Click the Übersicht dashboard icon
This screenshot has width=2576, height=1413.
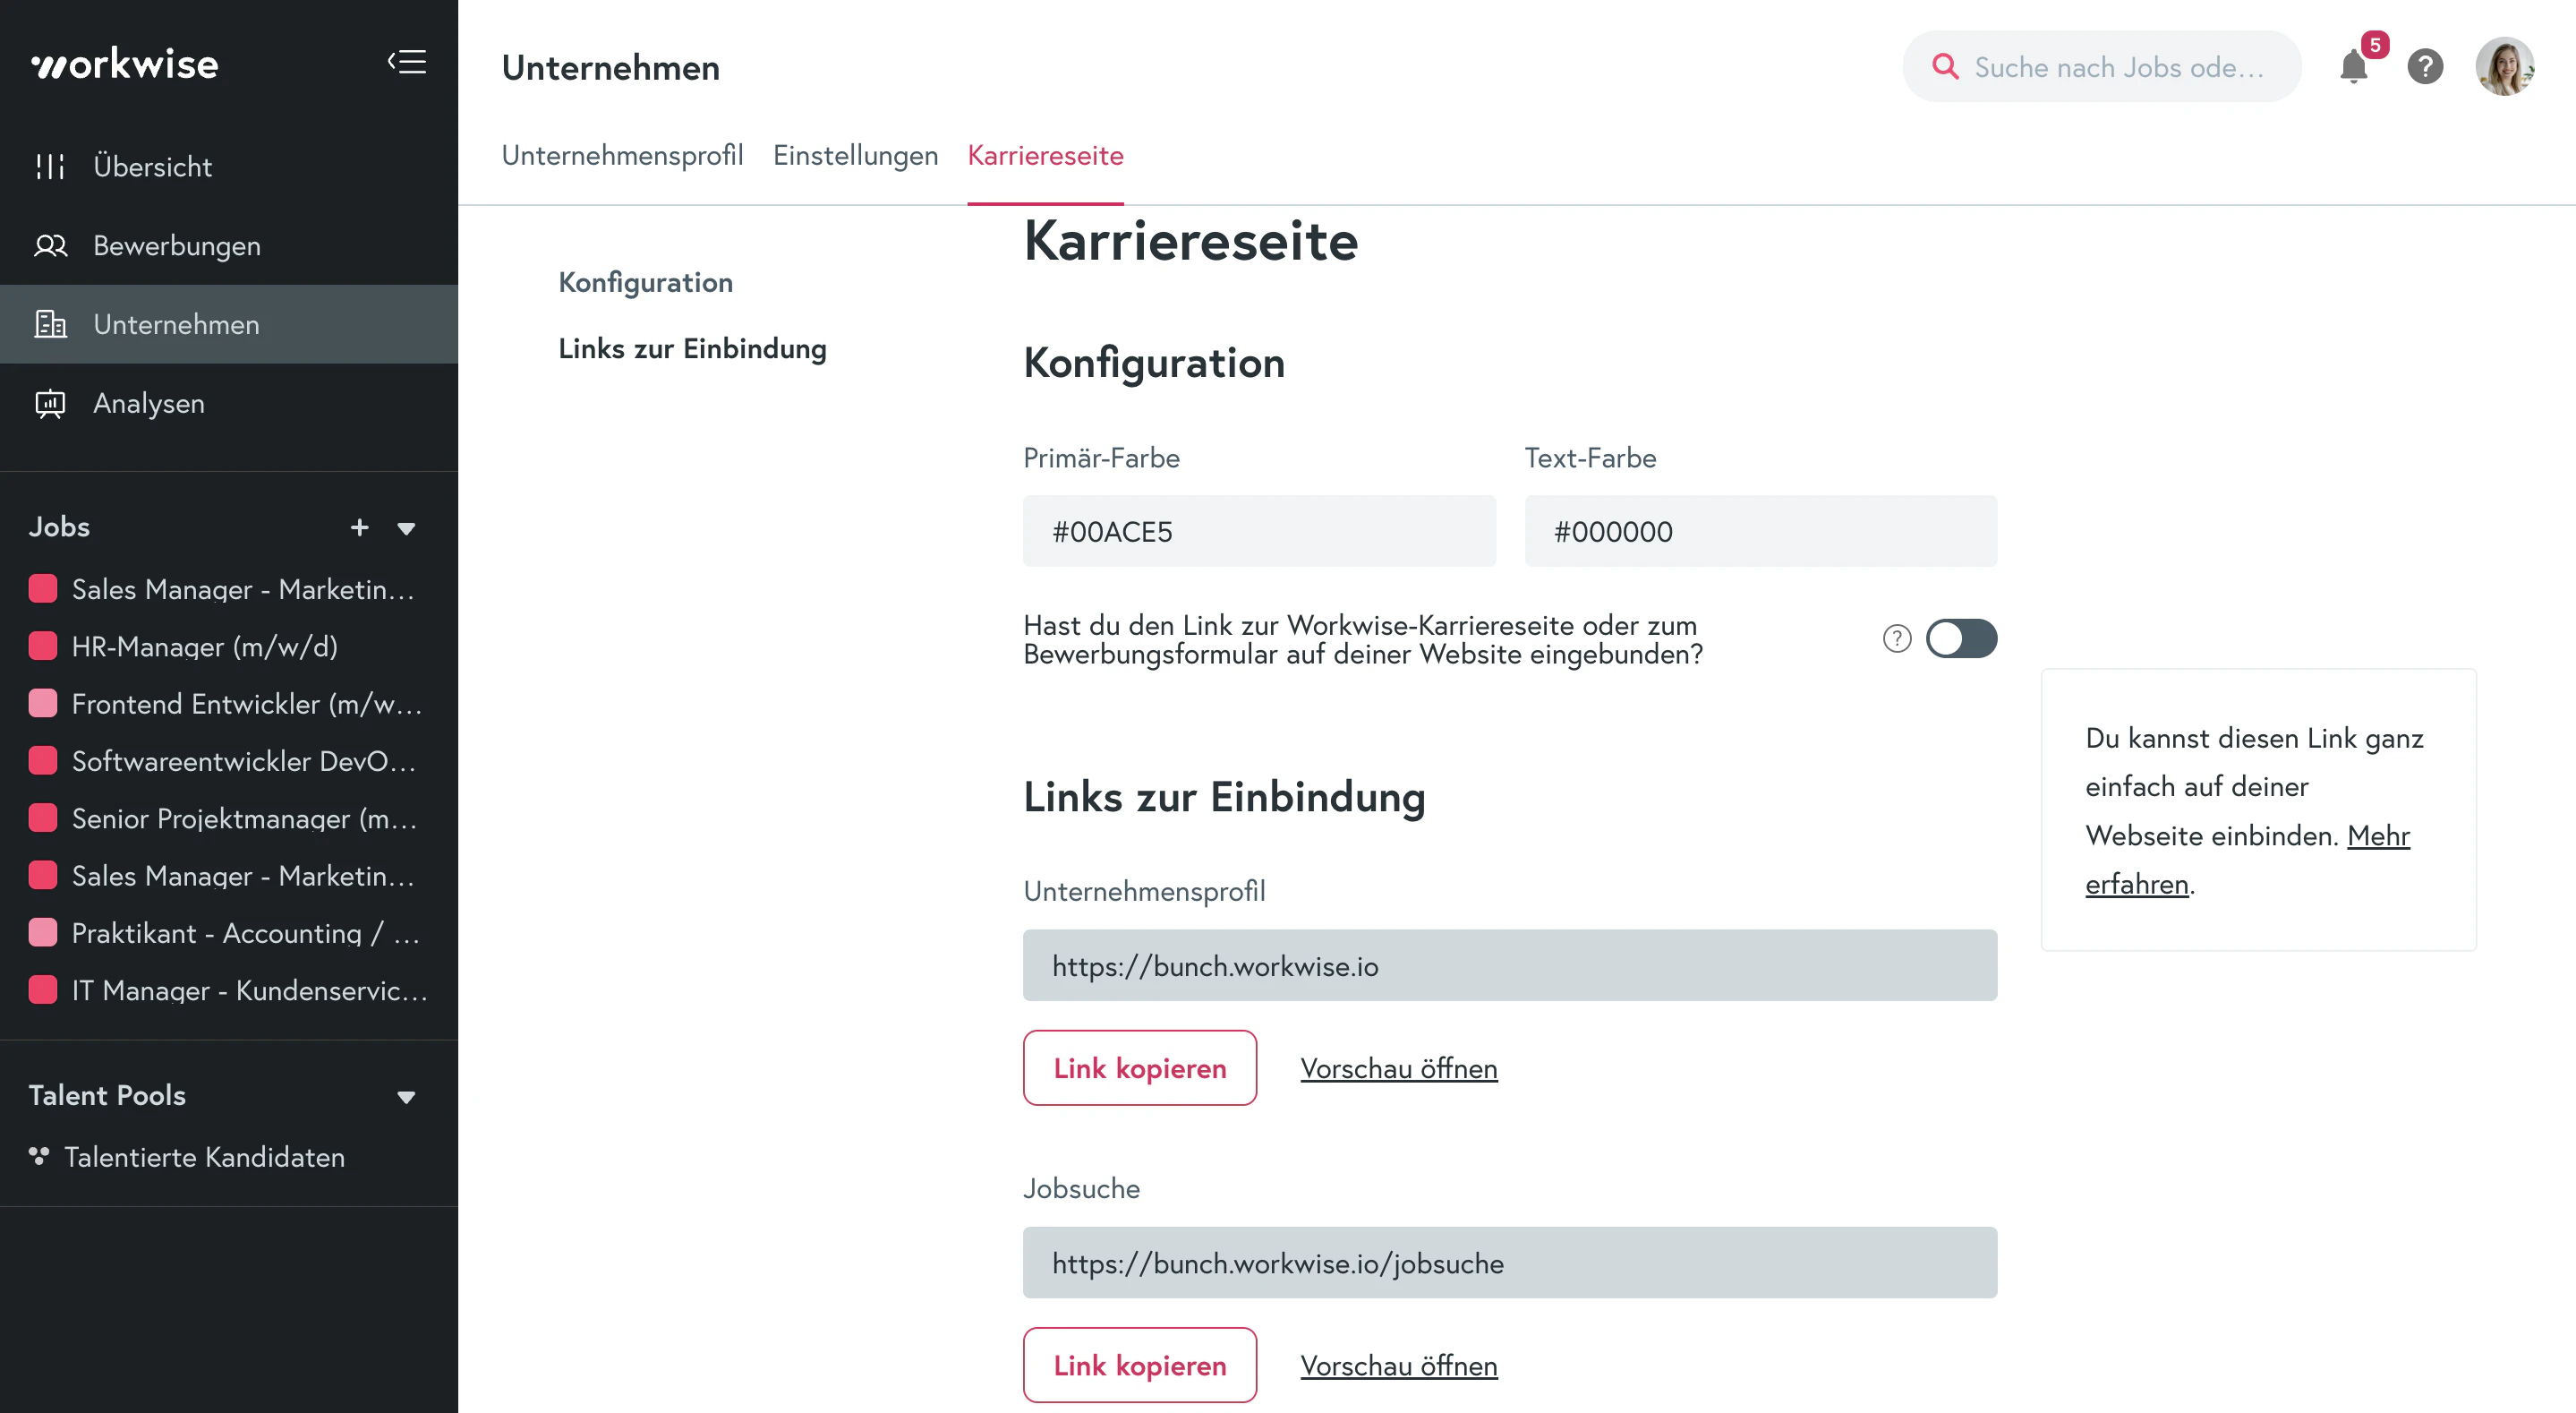point(50,167)
